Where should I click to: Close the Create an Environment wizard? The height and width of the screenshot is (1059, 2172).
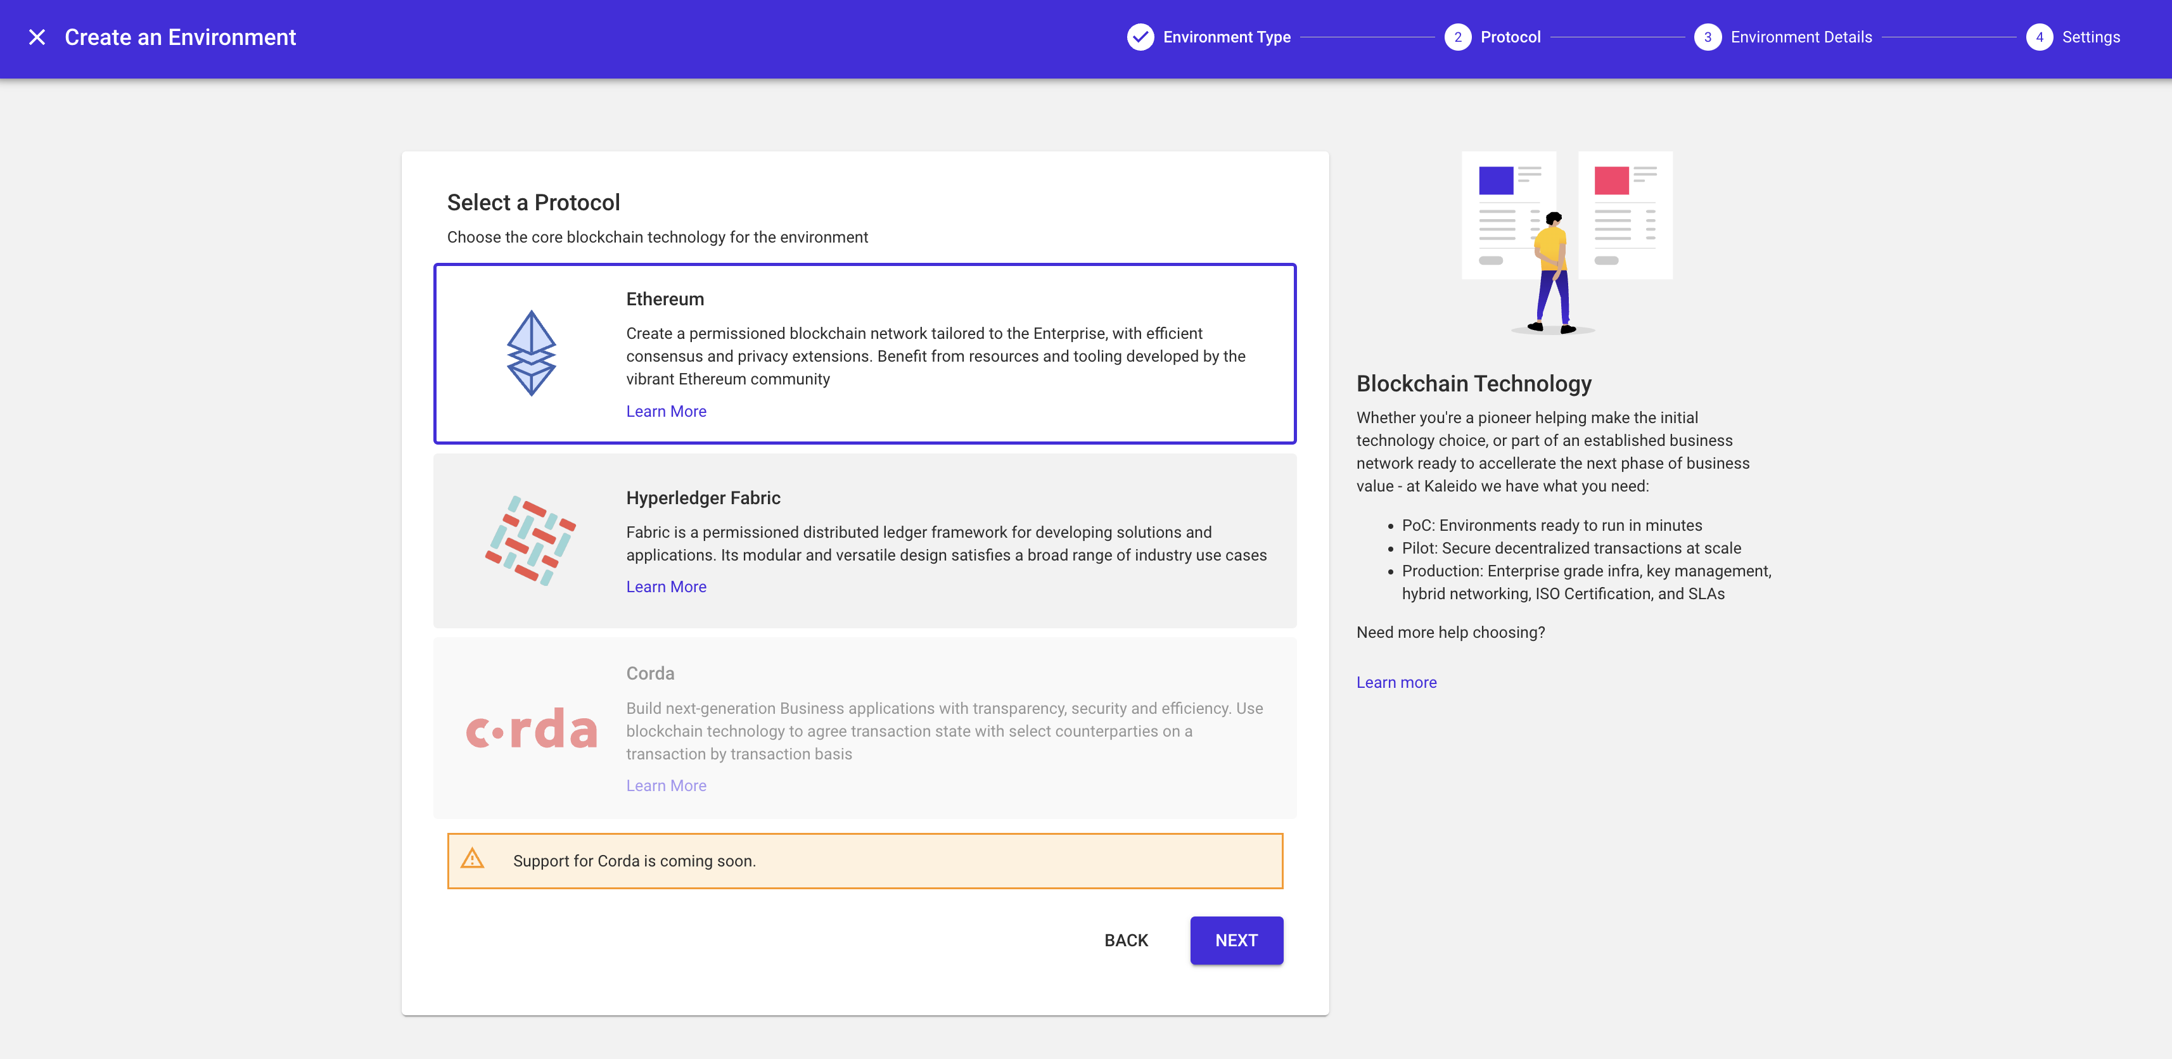(x=37, y=37)
